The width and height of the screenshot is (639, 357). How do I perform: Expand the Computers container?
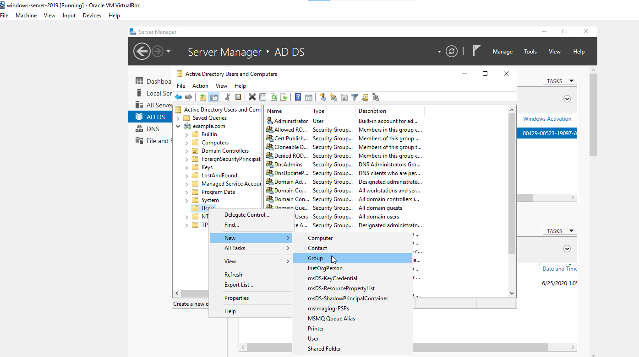coord(187,143)
